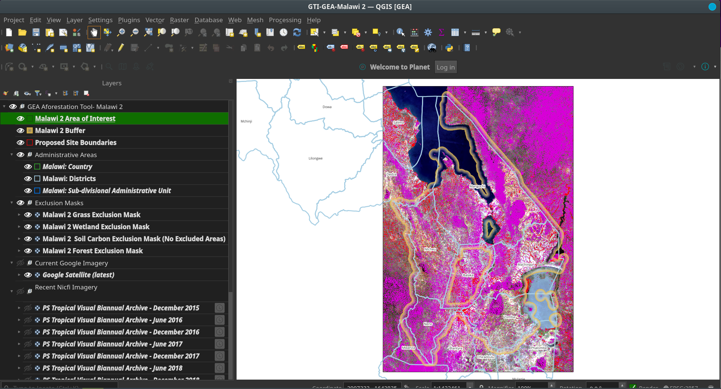Screen dimensions: 721x389
Task: Open the Python console
Action: coord(449,48)
